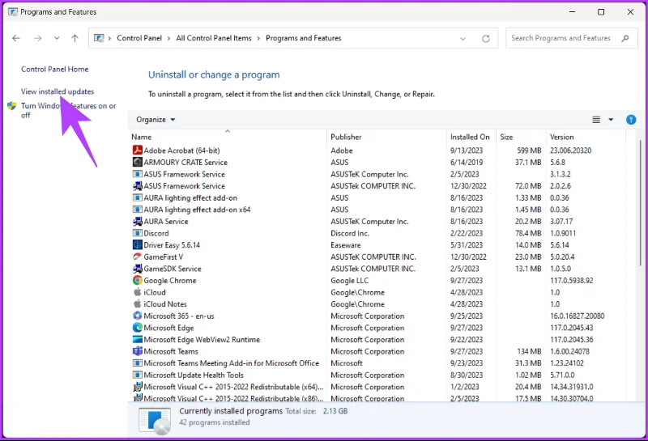Click the iCloud Notes apple icon
Image resolution: width=648 pixels, height=441 pixels.
[x=137, y=304]
